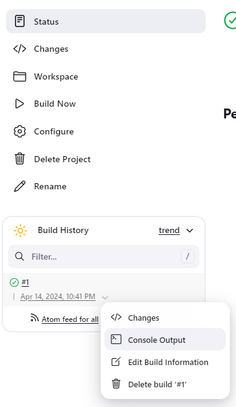Click the Status document icon
The width and height of the screenshot is (236, 407).
click(20, 22)
